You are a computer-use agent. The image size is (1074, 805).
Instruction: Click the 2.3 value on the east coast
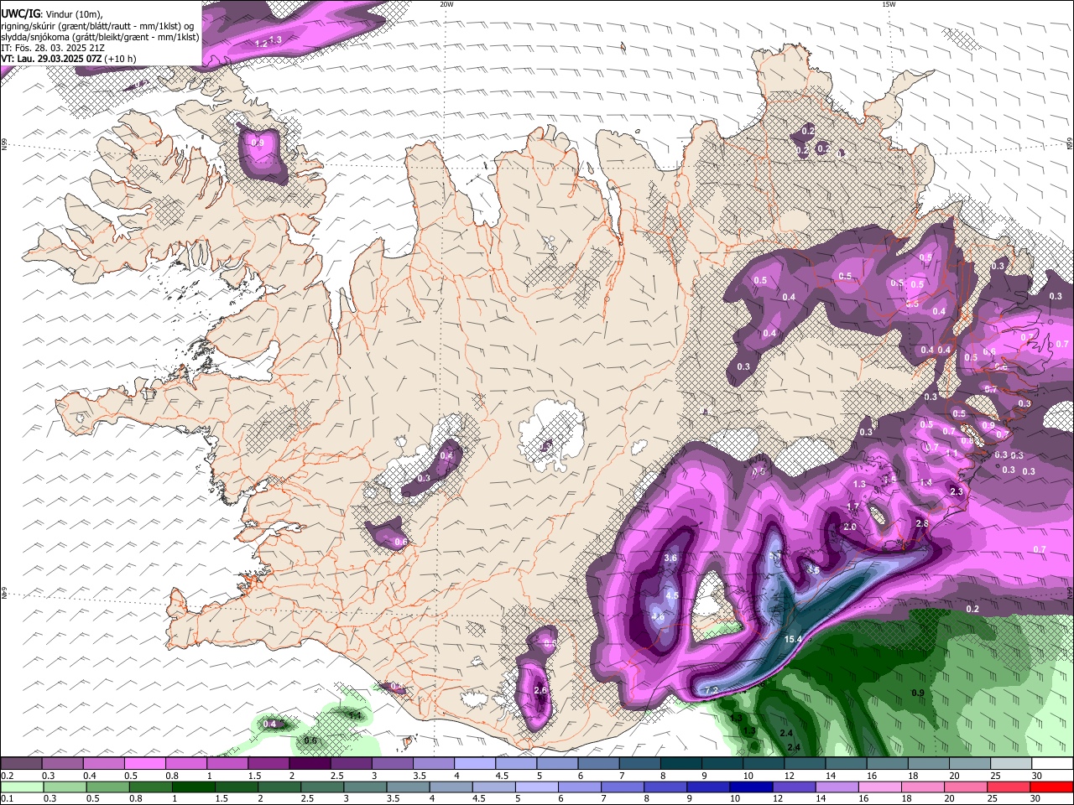(956, 491)
